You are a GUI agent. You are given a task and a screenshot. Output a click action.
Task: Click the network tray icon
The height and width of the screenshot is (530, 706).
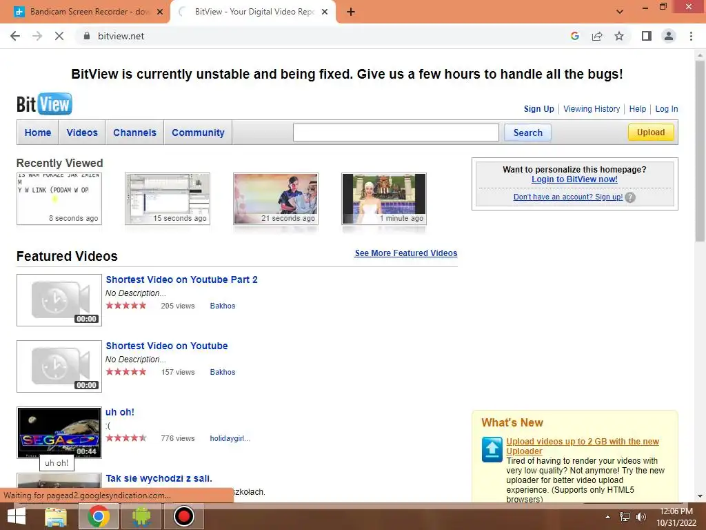tap(625, 517)
